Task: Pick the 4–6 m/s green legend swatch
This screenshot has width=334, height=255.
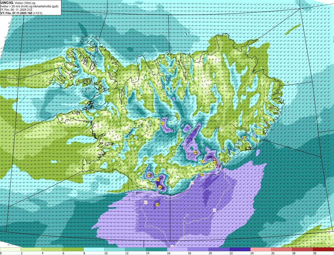Action: tap(52, 250)
